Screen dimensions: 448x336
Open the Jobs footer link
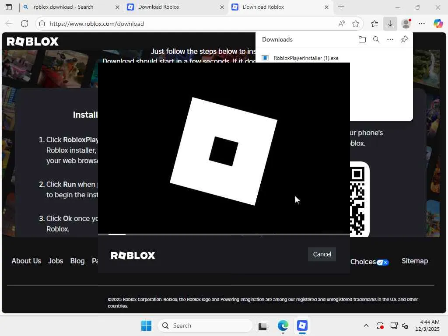pos(56,261)
